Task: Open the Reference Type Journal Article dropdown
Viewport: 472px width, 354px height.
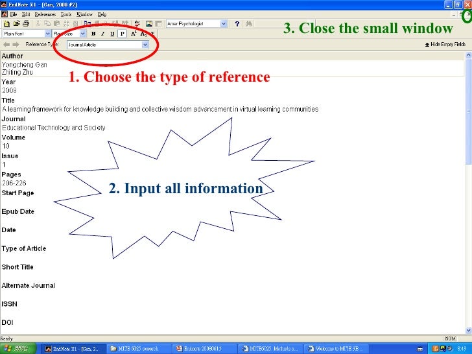Action: click(145, 45)
